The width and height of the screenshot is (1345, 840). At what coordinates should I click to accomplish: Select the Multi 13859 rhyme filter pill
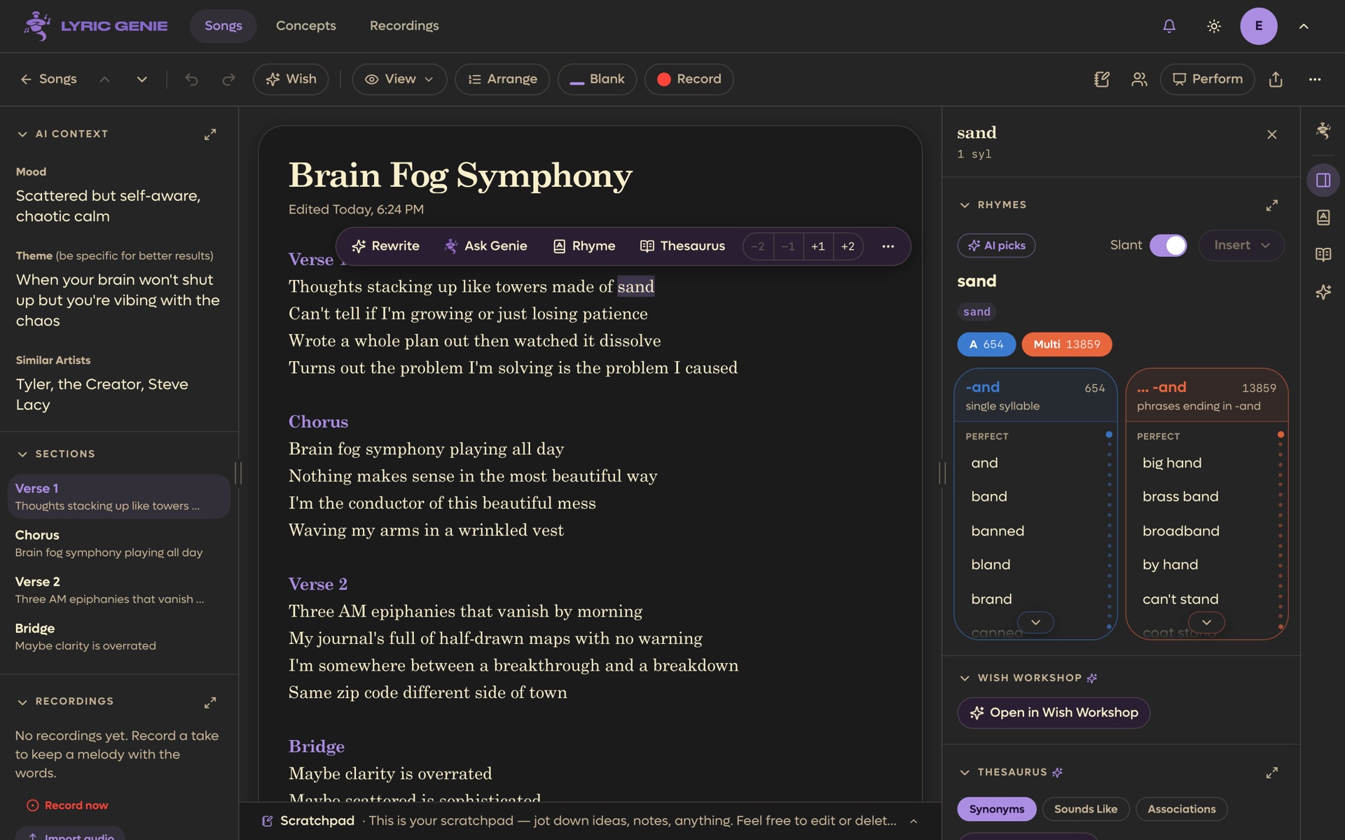pos(1066,344)
